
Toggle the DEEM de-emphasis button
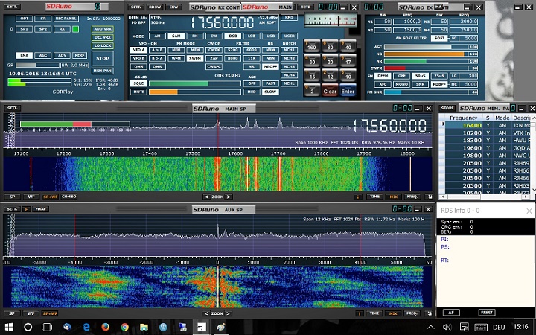383,76
